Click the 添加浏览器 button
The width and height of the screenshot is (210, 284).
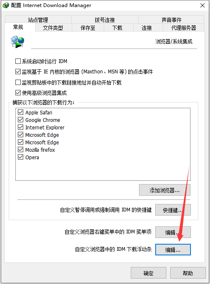(165, 190)
